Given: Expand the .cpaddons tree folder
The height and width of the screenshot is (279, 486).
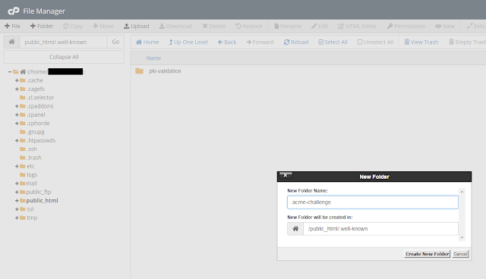Looking at the screenshot, I should (17, 106).
